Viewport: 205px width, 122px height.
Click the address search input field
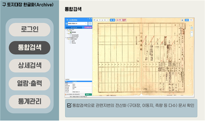pyautogui.click(x=77, y=23)
